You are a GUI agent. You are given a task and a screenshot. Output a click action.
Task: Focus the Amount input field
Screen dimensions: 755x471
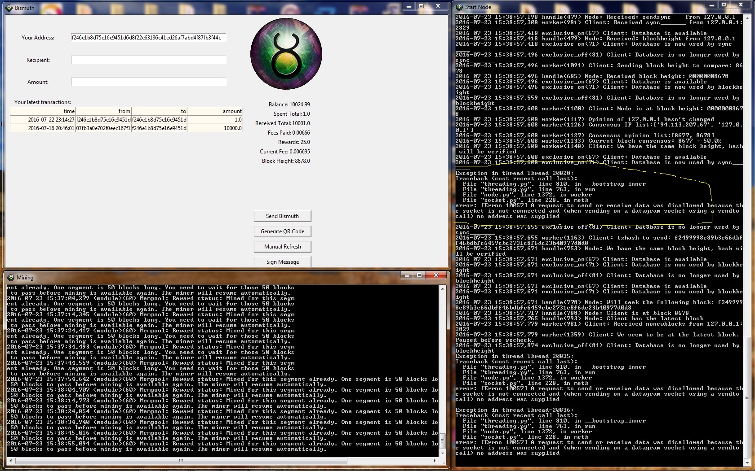pos(149,82)
